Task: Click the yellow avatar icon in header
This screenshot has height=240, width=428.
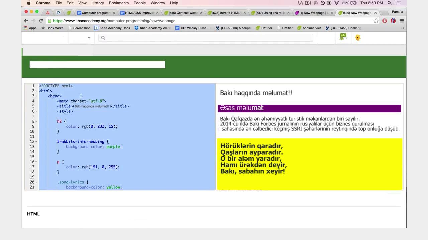Action: point(358,38)
